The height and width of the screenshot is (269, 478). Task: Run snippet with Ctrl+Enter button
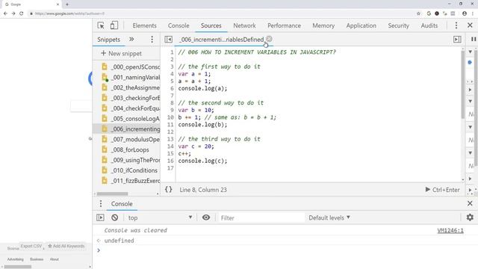pyautogui.click(x=442, y=190)
